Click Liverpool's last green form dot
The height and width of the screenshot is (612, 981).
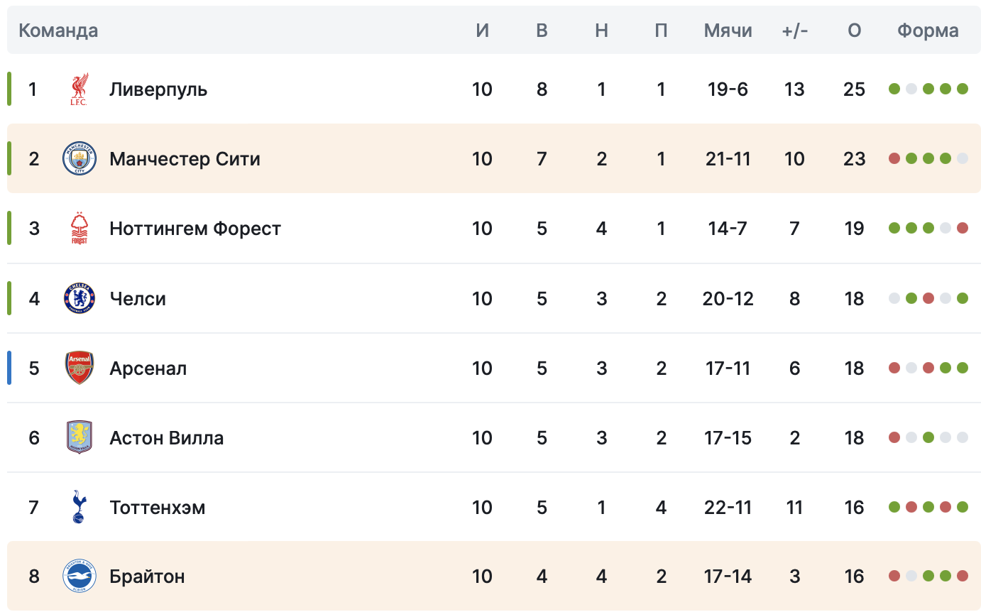(963, 89)
